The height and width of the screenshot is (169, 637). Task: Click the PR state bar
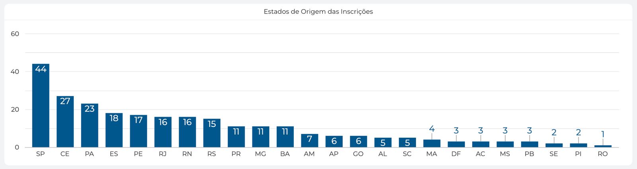click(236, 137)
